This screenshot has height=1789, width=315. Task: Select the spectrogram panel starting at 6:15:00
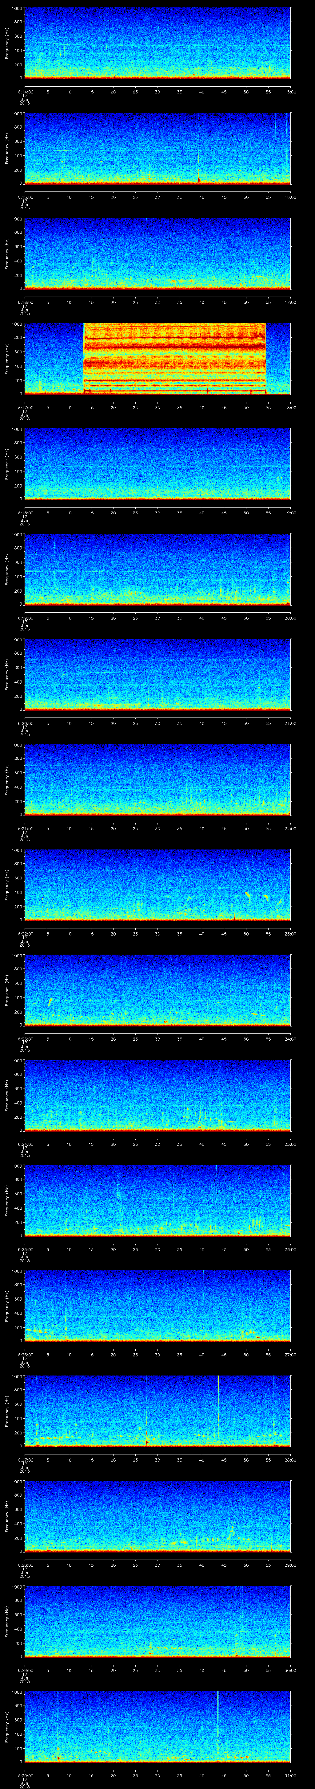coord(157,149)
